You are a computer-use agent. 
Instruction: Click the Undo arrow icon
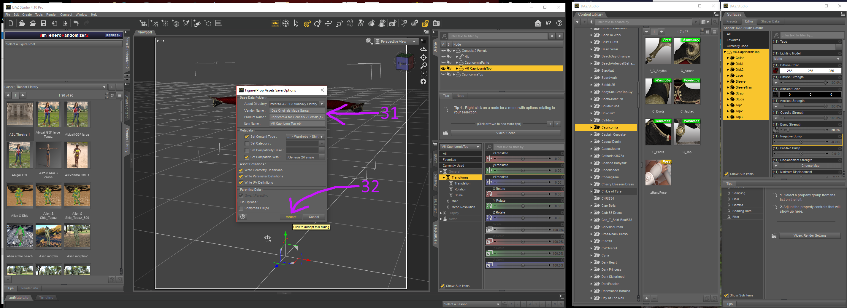(x=76, y=23)
